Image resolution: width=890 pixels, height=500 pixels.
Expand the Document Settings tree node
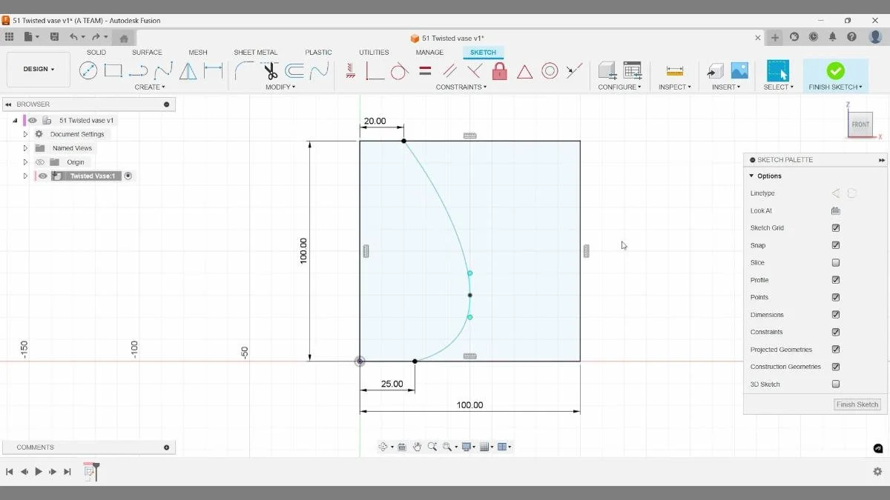(25, 134)
